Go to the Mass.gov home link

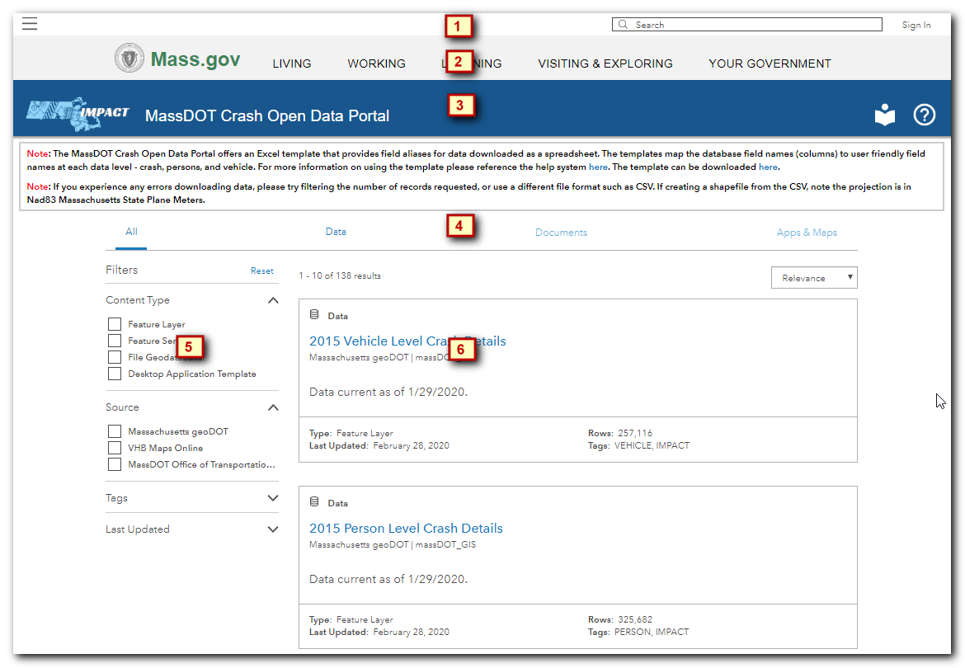(x=195, y=59)
